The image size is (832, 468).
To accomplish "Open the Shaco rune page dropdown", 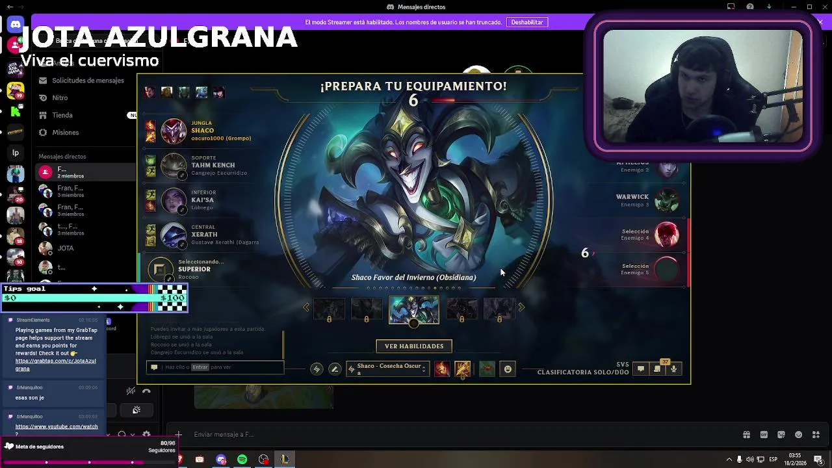I will click(x=387, y=369).
